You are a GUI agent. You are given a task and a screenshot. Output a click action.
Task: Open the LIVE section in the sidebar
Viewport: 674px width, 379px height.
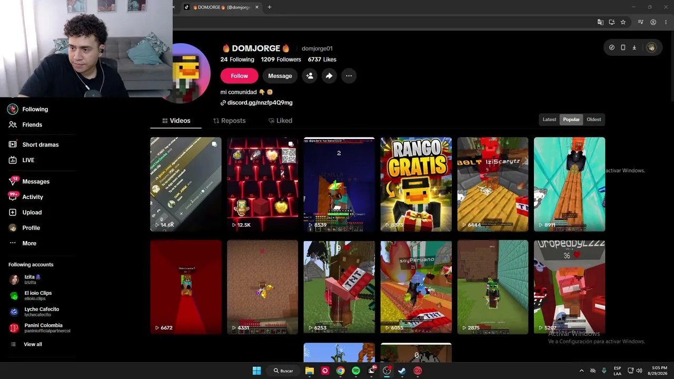tap(28, 160)
